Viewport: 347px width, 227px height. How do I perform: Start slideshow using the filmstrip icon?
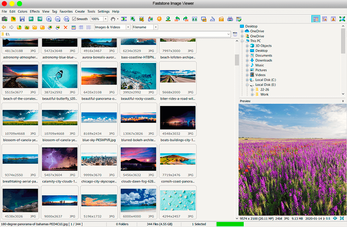click(x=124, y=19)
